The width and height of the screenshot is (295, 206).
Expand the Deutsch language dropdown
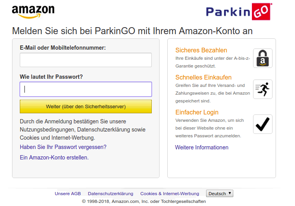[x=220, y=194]
